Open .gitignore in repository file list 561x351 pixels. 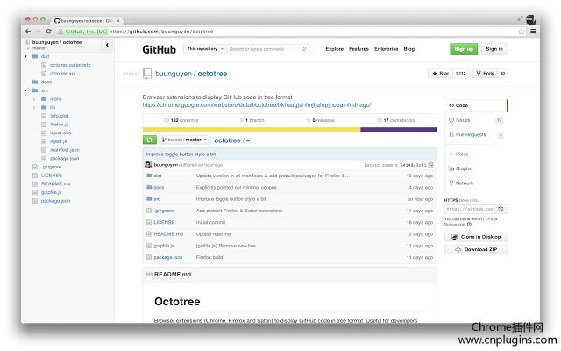tap(164, 211)
